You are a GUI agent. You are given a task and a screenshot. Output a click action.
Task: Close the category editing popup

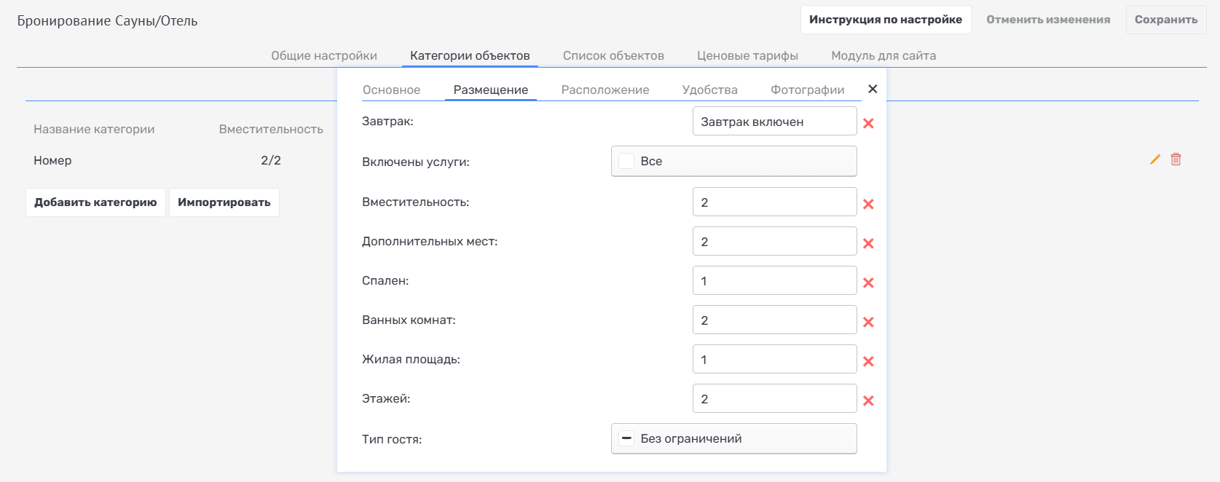click(x=873, y=89)
